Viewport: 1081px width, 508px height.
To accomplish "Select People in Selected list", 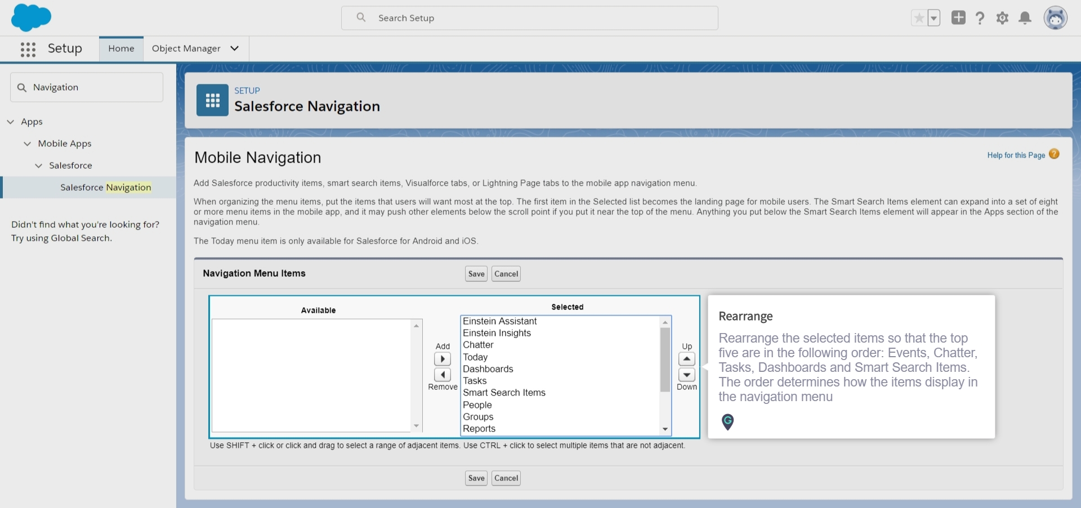I will 477,405.
